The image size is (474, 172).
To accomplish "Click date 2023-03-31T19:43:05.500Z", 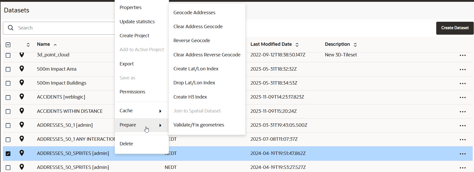I will tap(279, 125).
